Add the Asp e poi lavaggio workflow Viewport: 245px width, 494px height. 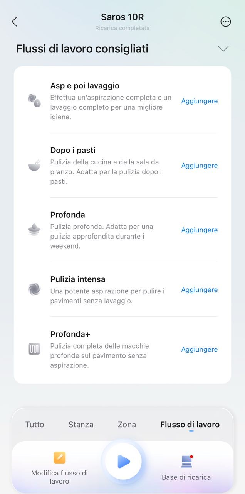coord(200,101)
